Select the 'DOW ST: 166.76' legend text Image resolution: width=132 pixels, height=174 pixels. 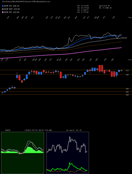(x=11, y=6)
